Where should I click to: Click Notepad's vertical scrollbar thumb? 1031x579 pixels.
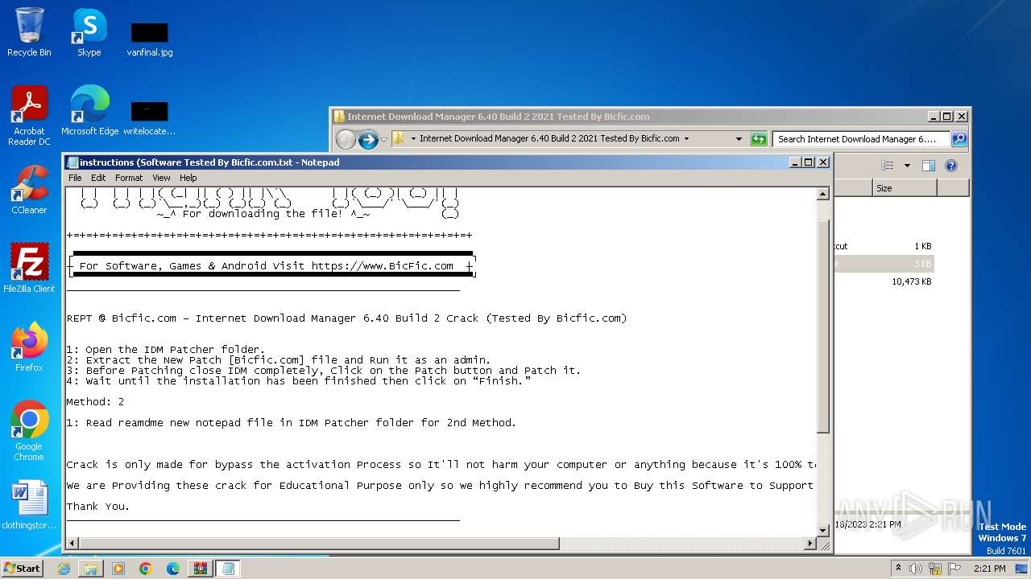pos(823,325)
